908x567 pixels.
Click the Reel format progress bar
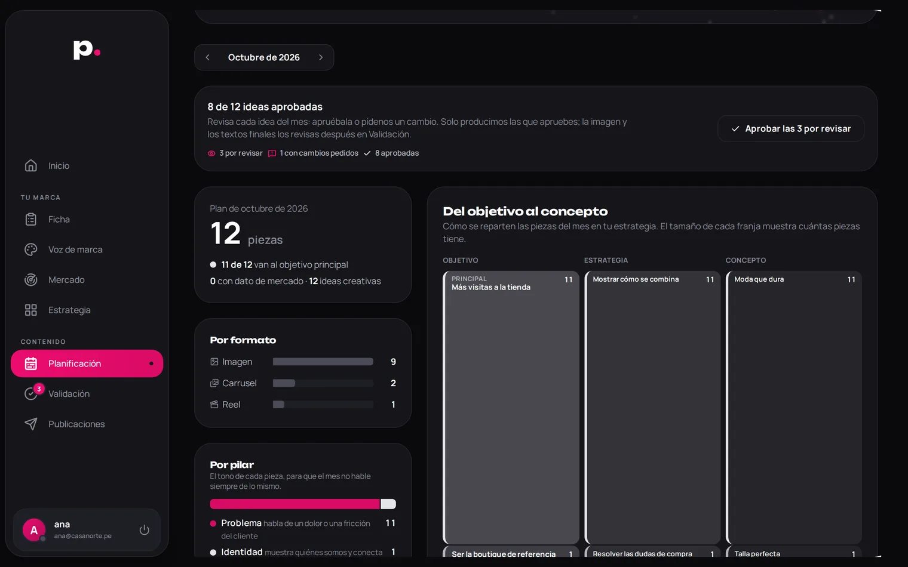pos(323,405)
